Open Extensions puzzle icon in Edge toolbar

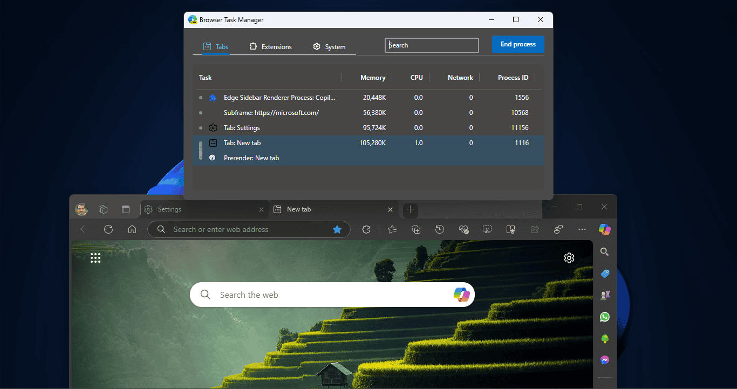point(366,229)
